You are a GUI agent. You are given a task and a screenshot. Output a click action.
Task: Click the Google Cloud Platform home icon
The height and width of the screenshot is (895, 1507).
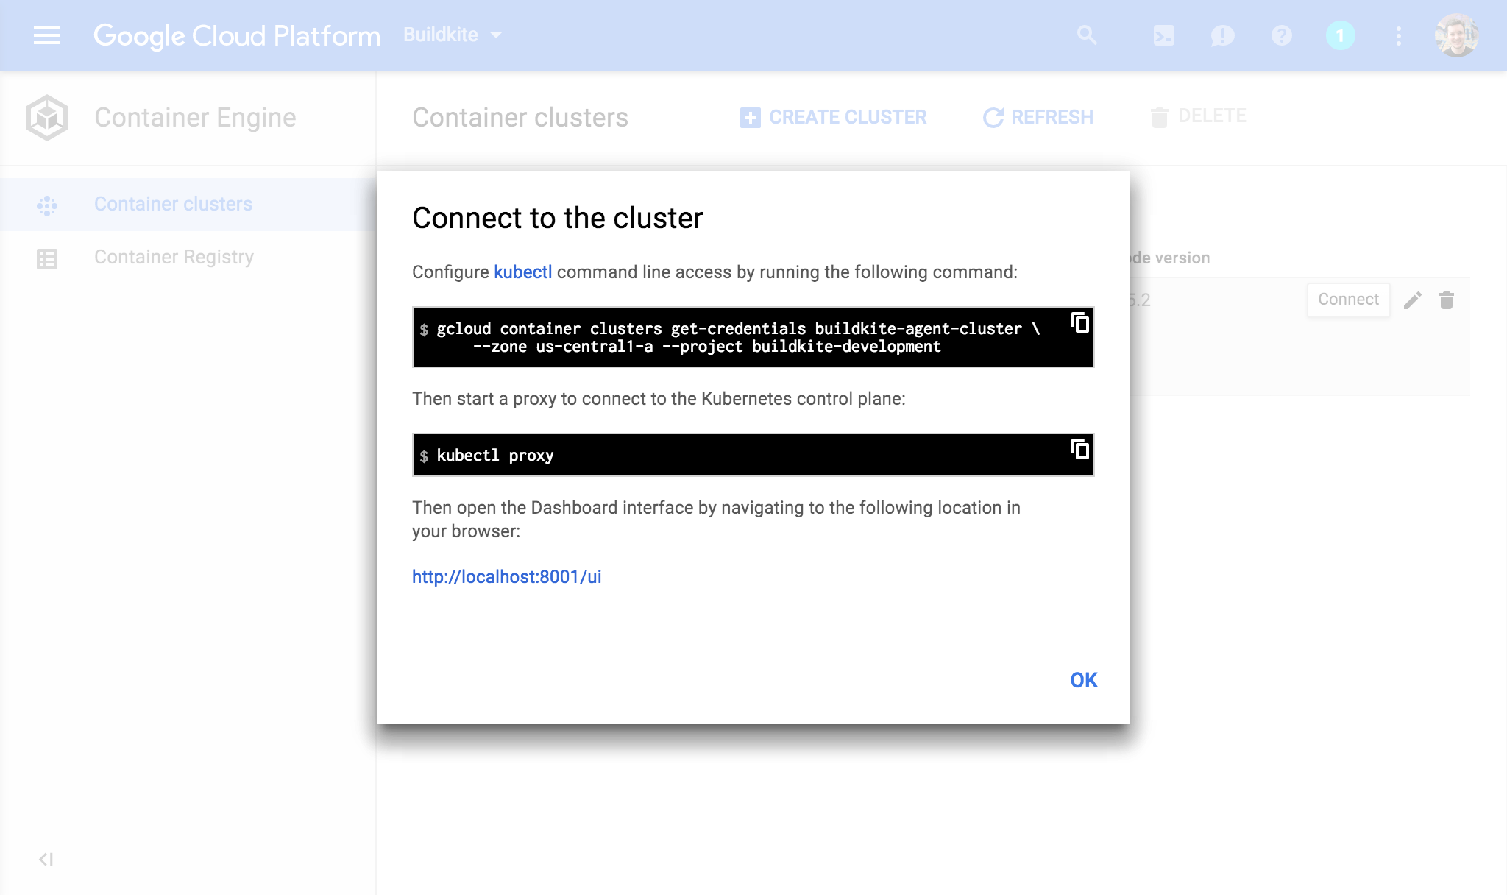(x=236, y=35)
